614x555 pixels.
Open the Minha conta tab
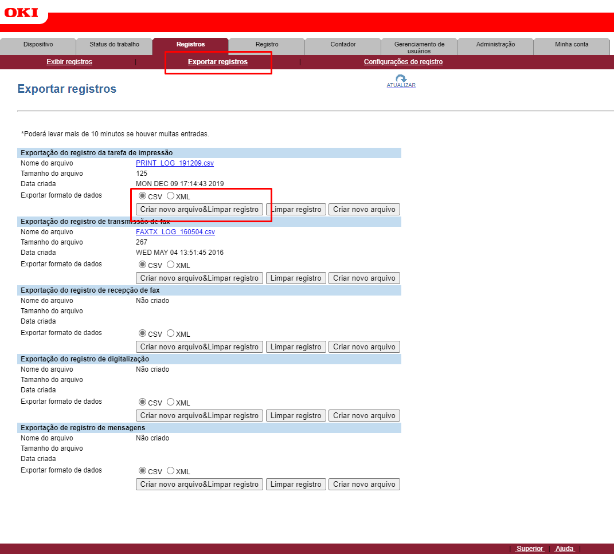pos(572,45)
